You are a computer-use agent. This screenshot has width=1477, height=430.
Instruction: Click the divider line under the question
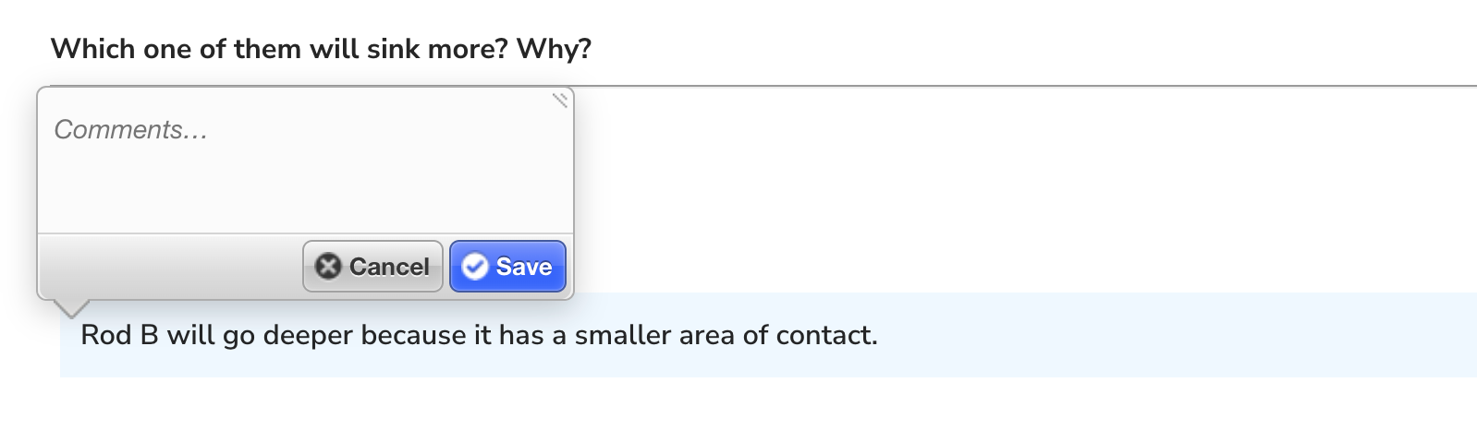pos(1026,86)
